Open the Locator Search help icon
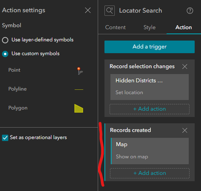Viewport: 201px width, 191px height. [190, 11]
